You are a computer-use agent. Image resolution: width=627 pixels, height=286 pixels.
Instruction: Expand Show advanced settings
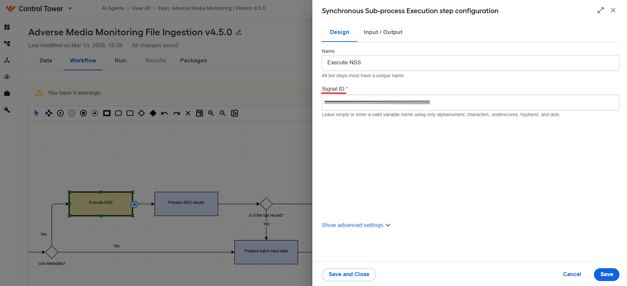pos(356,225)
